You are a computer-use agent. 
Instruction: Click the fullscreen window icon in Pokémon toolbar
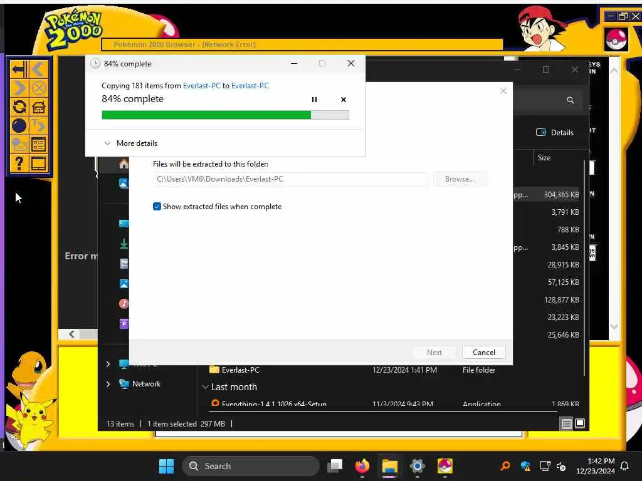(x=39, y=163)
